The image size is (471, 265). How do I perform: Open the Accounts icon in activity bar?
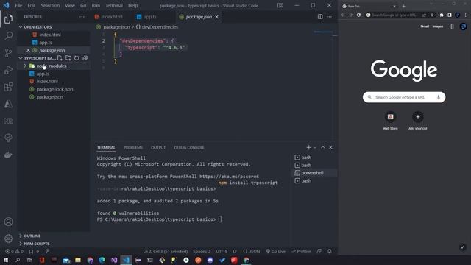click(x=8, y=222)
